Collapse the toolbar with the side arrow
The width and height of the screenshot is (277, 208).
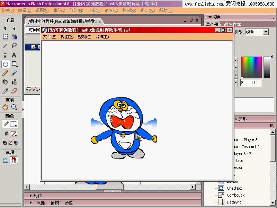[x=23, y=110]
